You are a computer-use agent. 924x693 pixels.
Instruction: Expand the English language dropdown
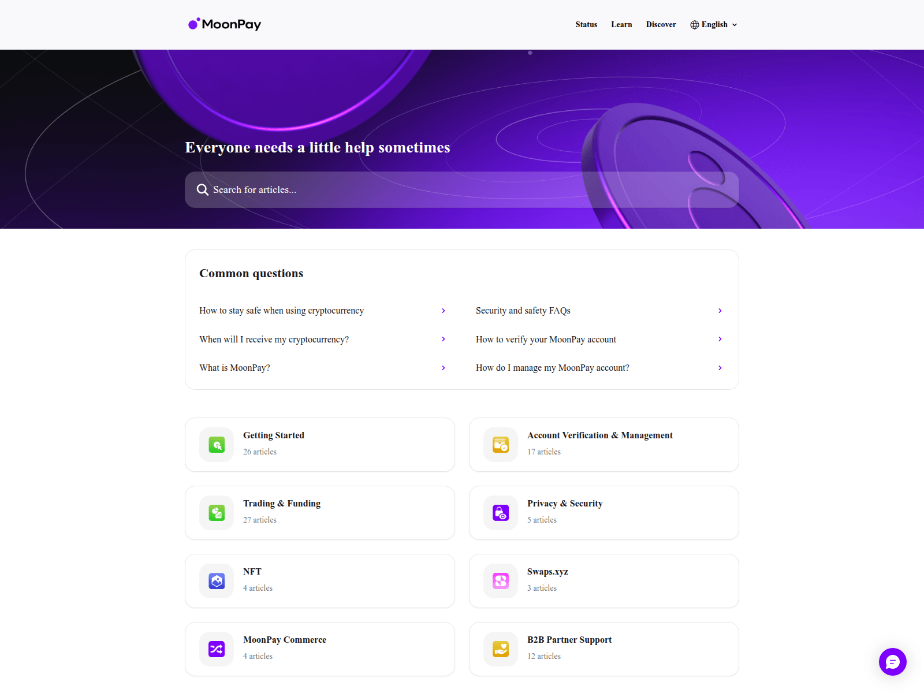pyautogui.click(x=714, y=25)
